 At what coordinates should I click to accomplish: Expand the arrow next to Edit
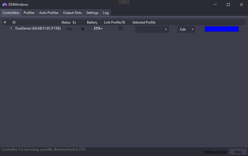[193, 29]
